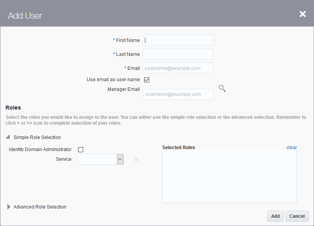
Task: Close the Add User dialog
Action: 302,14
